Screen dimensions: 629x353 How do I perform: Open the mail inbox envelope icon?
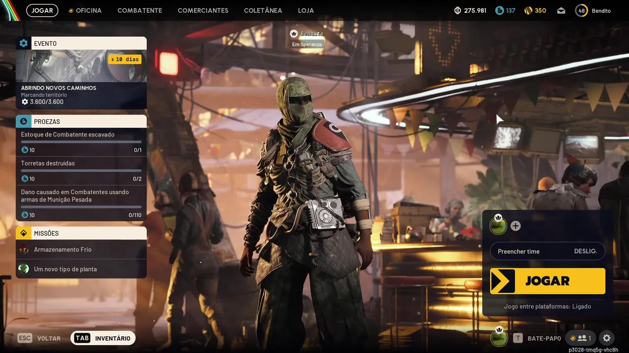point(561,10)
